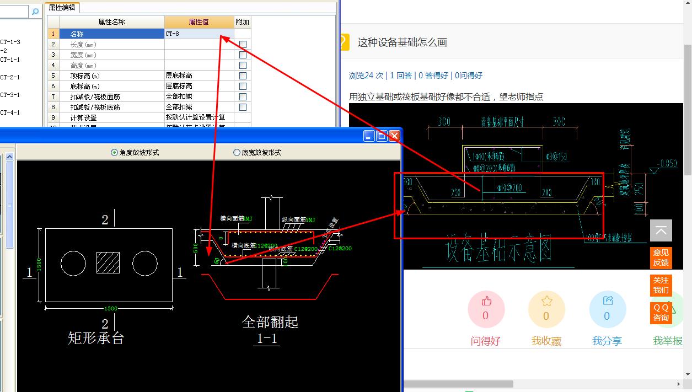Click the back-to-top arrow button

661,230
